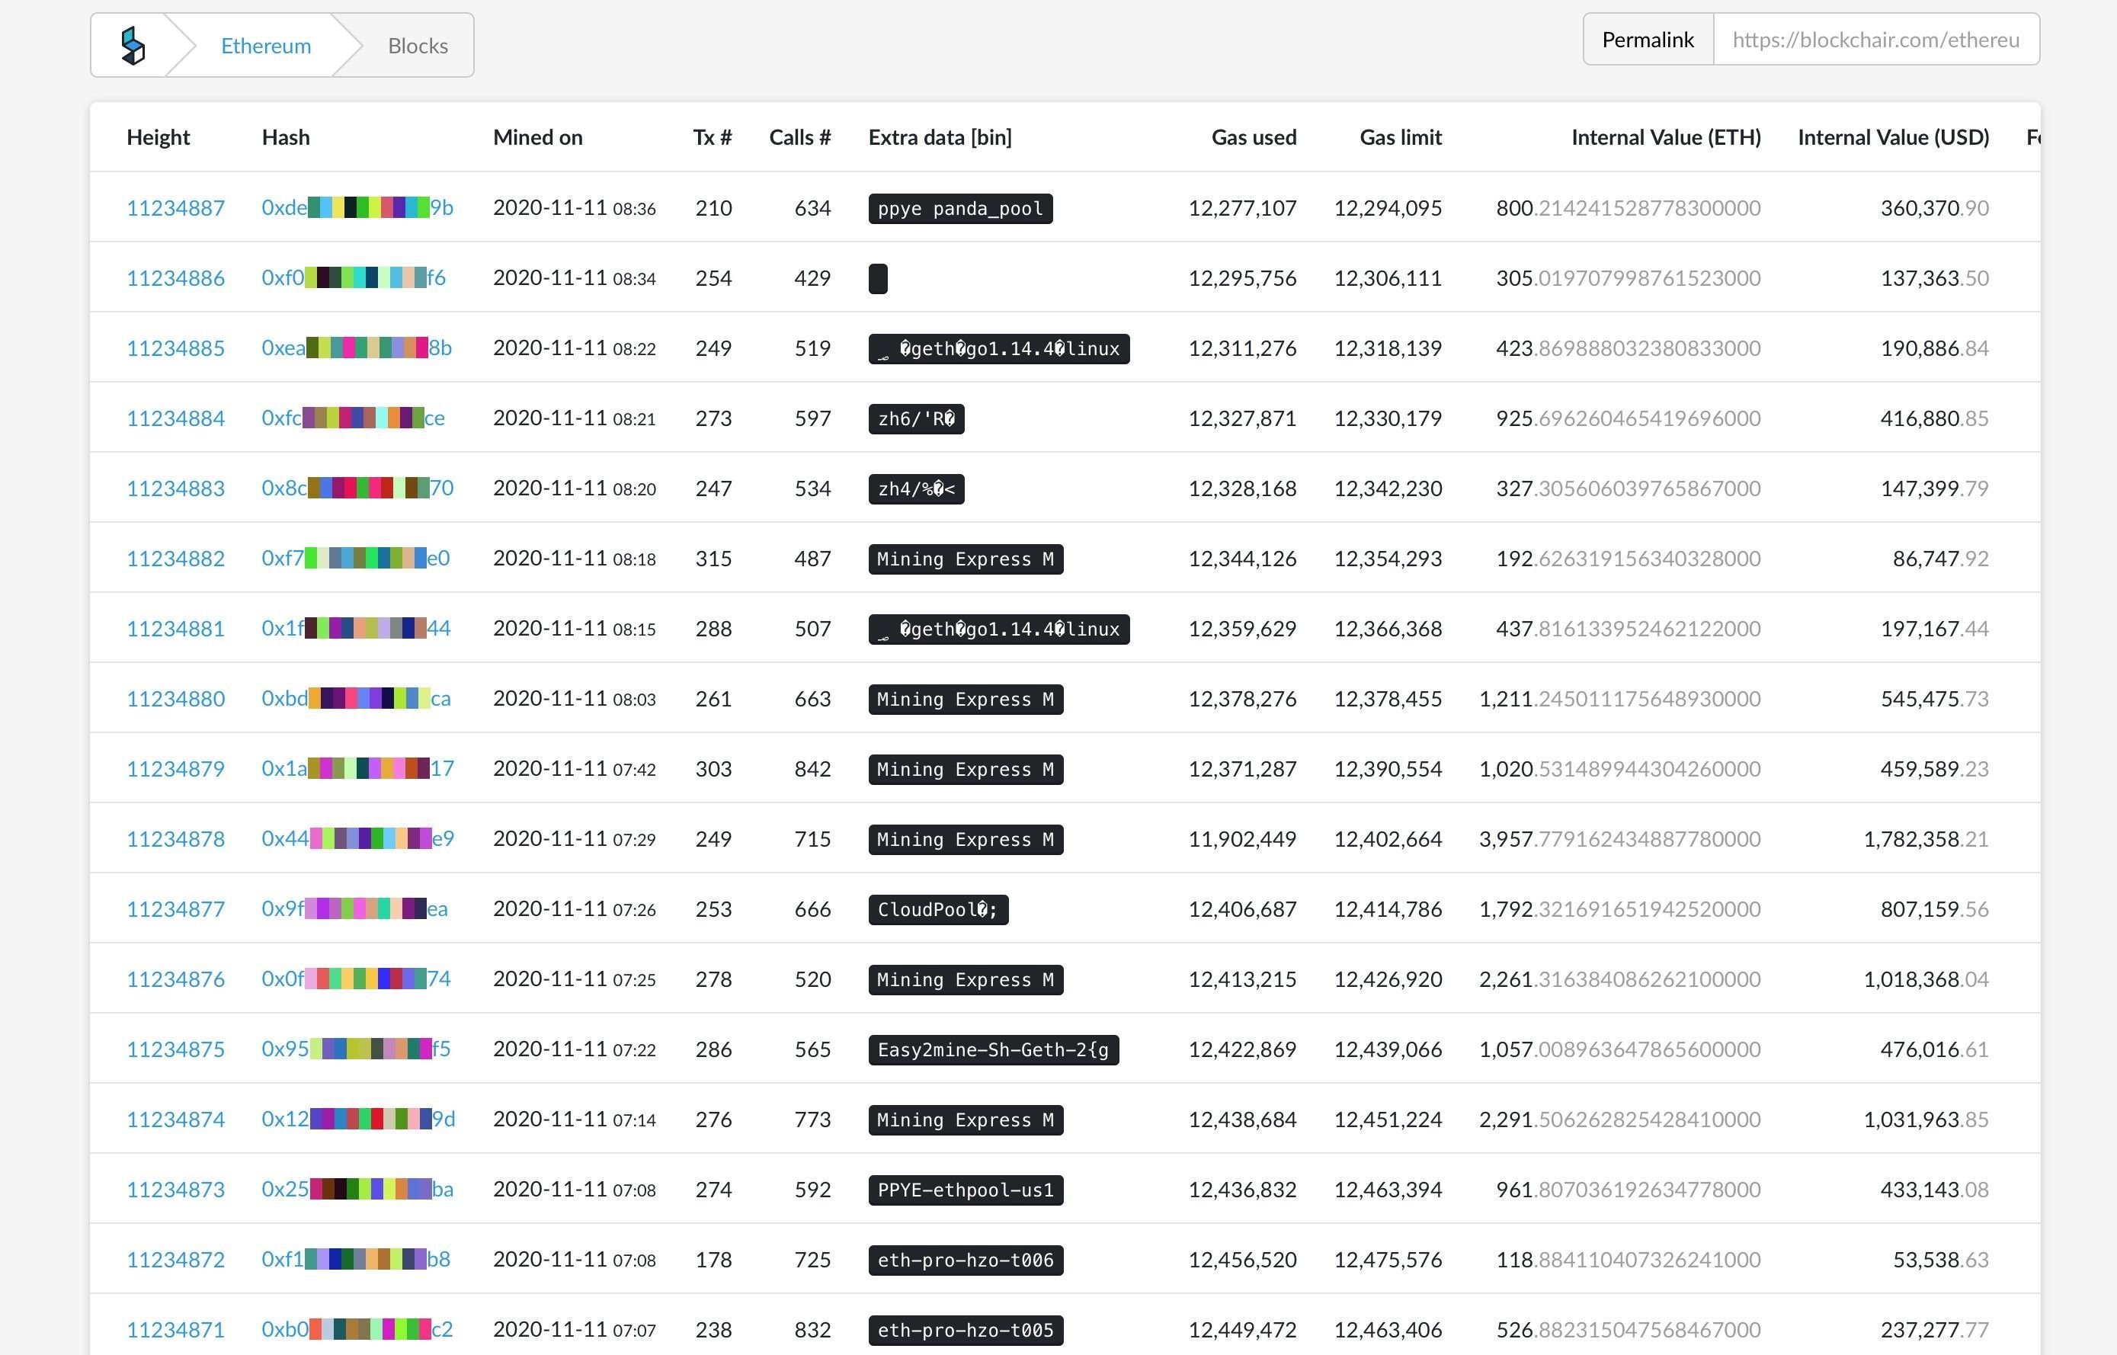This screenshot has width=2117, height=1355.
Task: Open block height 11234876
Action: (x=176, y=979)
